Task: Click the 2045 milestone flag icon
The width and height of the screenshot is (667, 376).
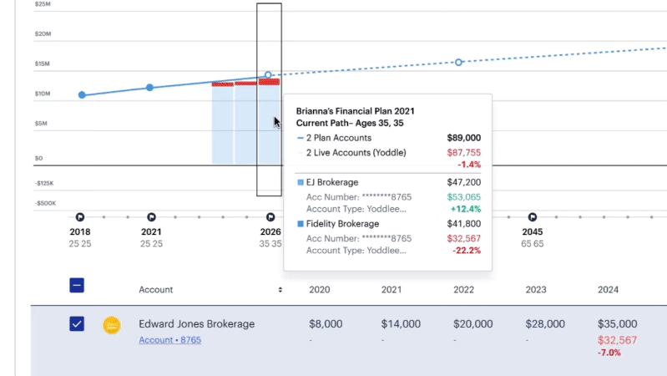Action: coord(533,217)
